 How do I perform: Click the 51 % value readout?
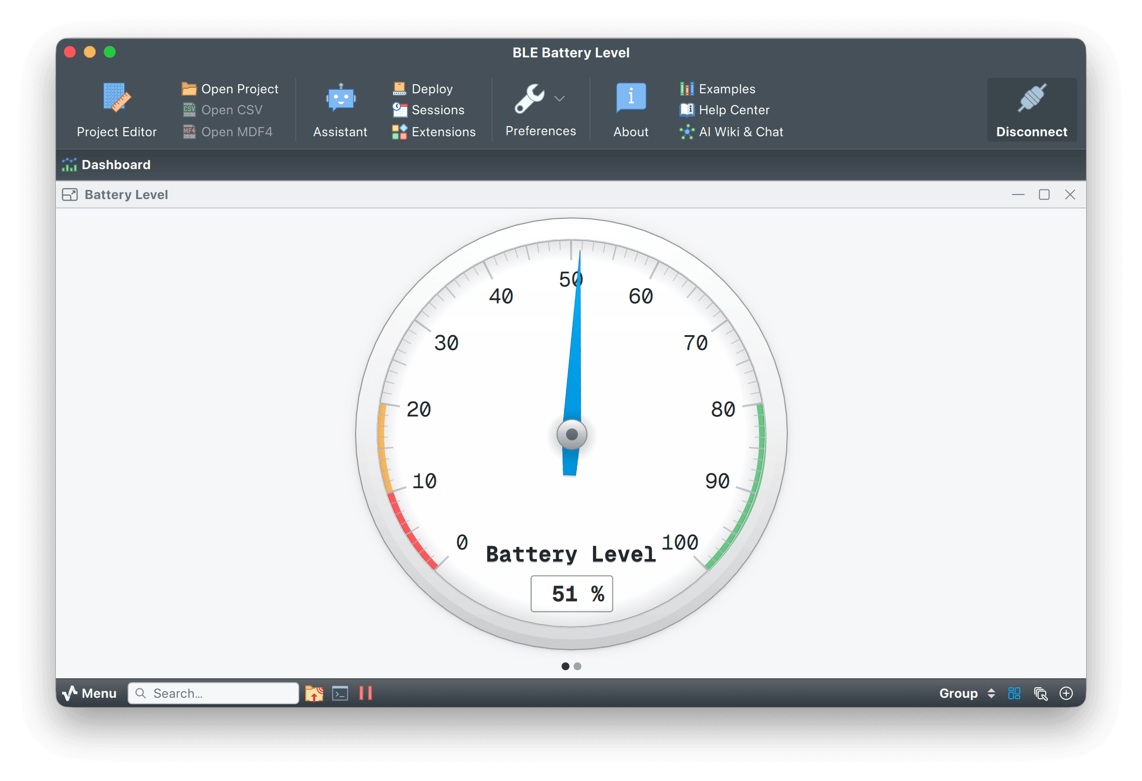click(x=572, y=593)
